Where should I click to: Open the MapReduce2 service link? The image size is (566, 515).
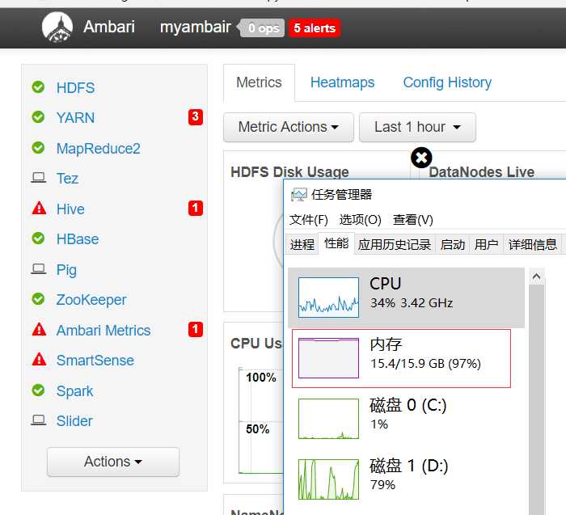[98, 148]
